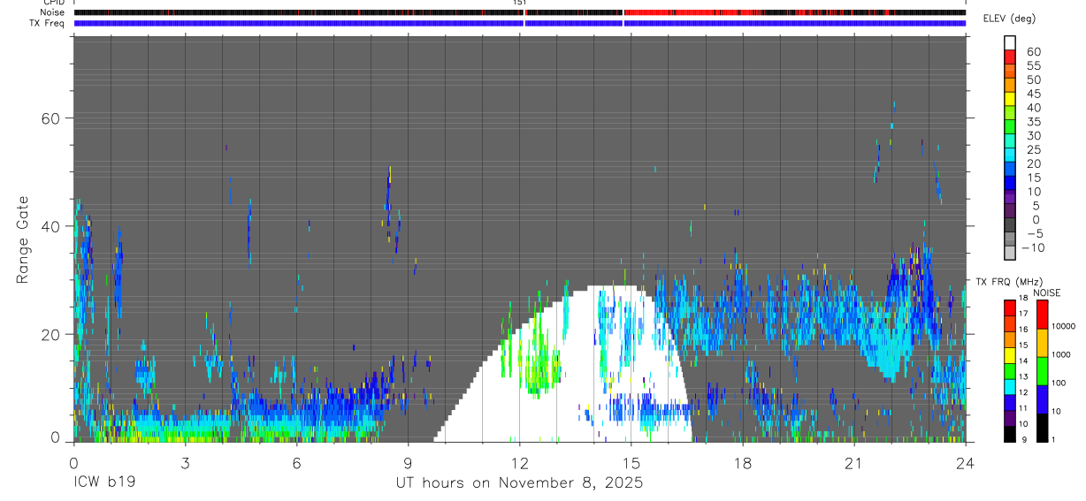Screen dimensions: 1086x501
Task: Click the 'NOISE' legend title
Action: 1047,292
